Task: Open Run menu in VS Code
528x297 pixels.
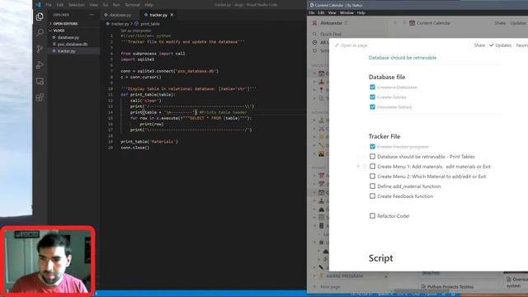Action: (116, 5)
